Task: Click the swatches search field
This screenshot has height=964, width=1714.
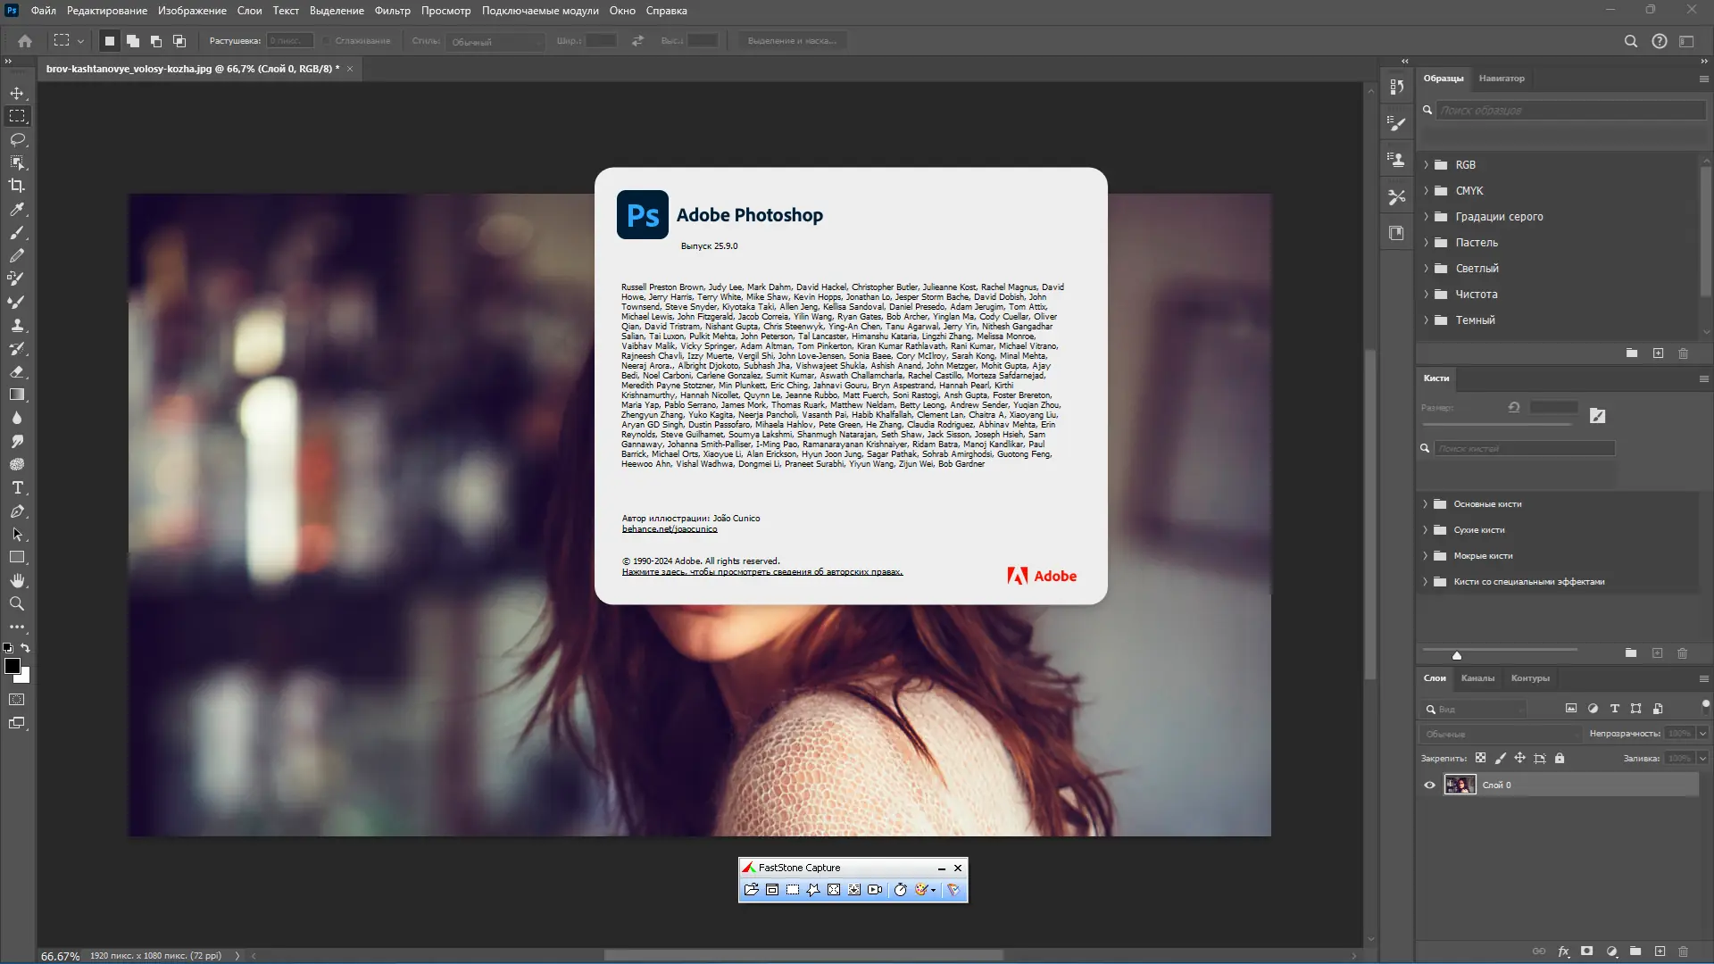Action: [x=1569, y=111]
